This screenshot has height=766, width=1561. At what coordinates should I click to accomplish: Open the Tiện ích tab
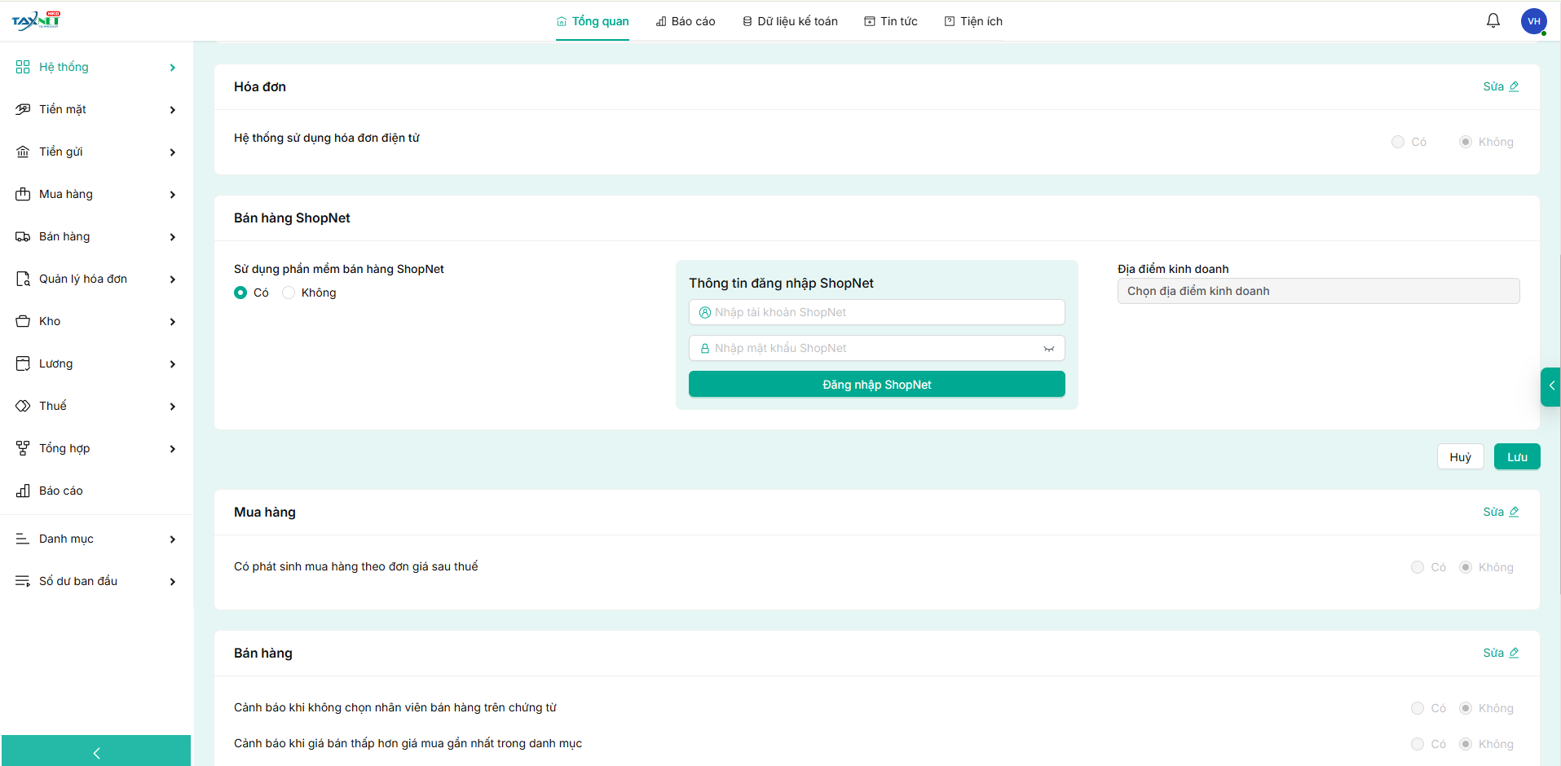973,21
